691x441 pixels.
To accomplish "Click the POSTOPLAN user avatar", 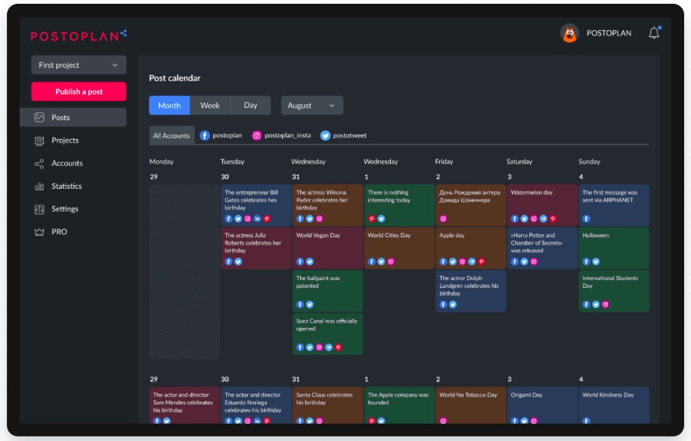I will point(569,33).
